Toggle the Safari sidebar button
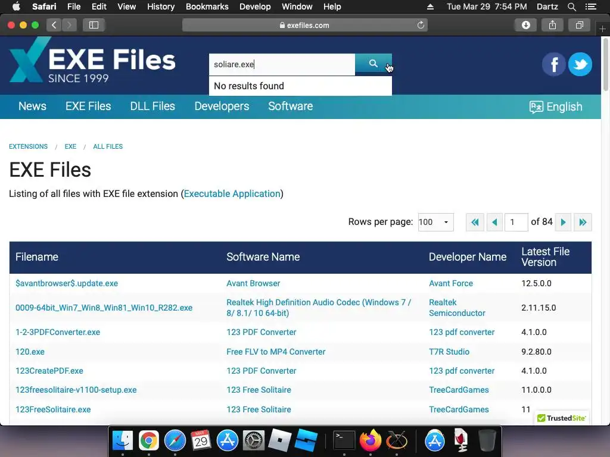 pos(94,25)
